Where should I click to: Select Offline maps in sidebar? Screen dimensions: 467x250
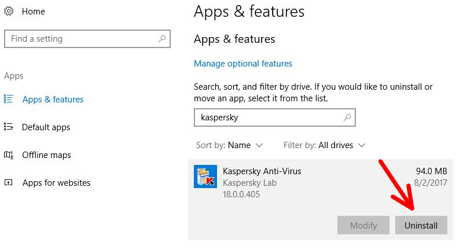coord(46,155)
